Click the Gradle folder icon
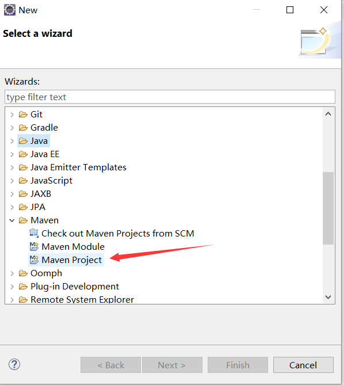344x385 pixels. [x=24, y=128]
